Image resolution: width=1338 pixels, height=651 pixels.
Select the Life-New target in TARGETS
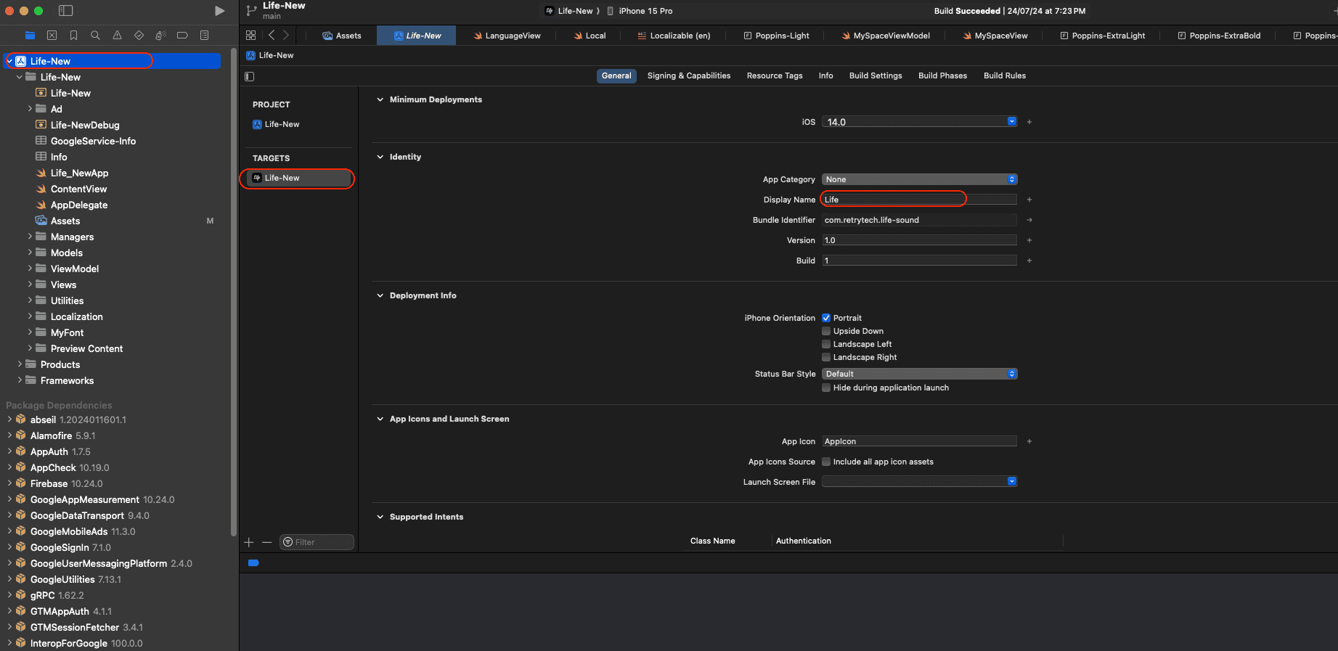[282, 178]
